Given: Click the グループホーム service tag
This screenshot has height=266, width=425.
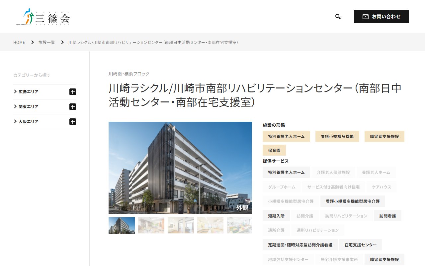Looking at the screenshot, I should click(x=282, y=187).
